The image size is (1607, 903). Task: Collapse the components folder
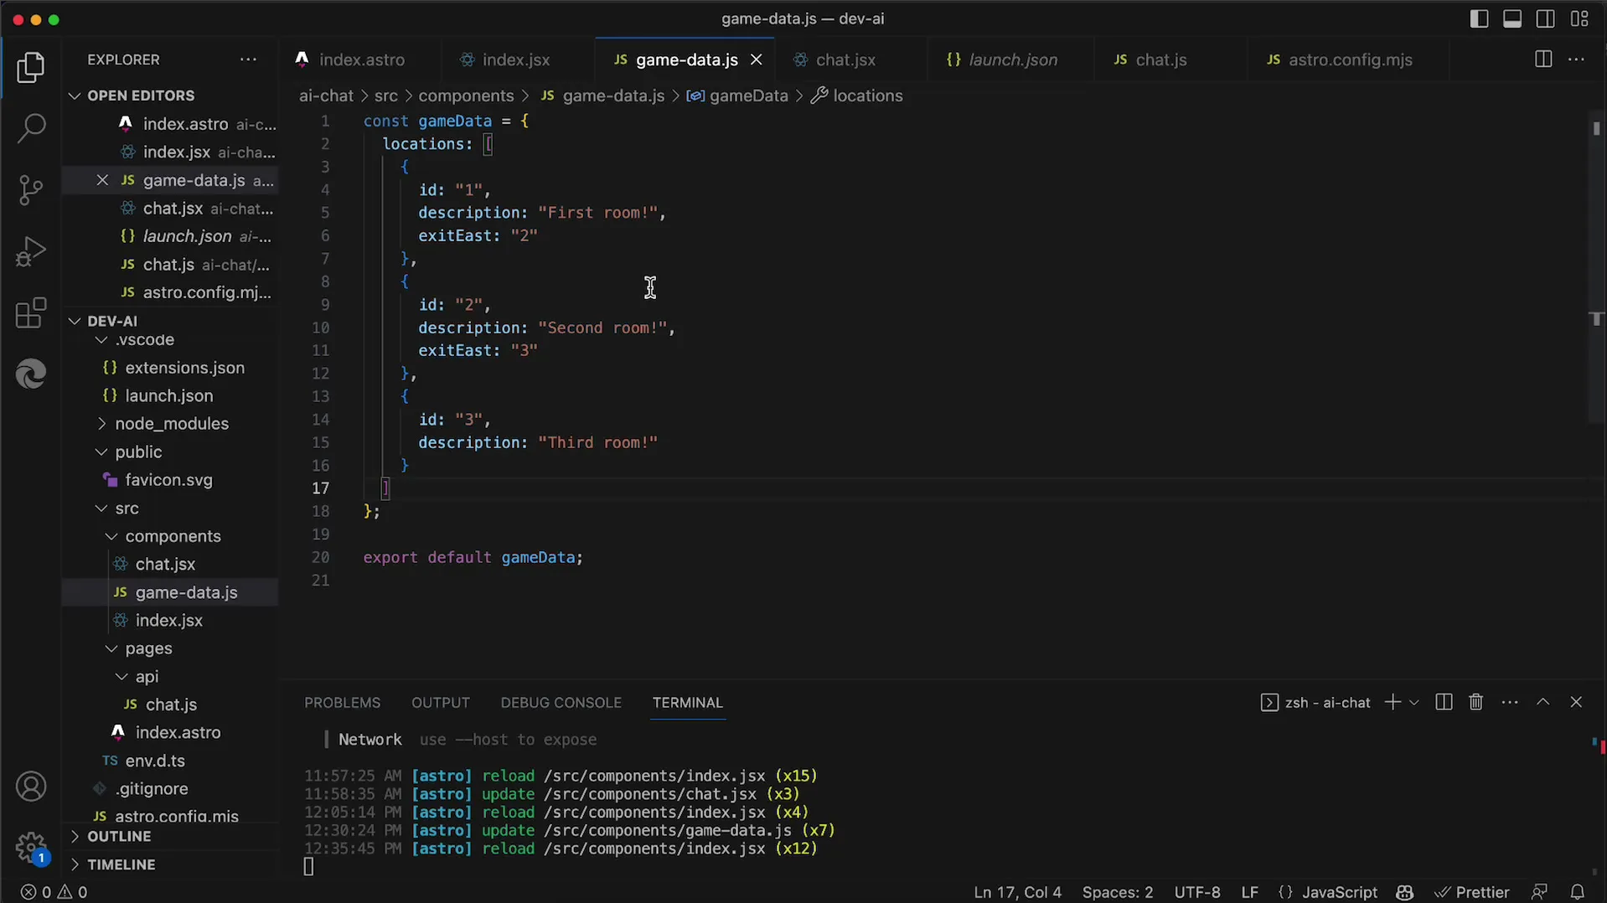[x=173, y=536]
